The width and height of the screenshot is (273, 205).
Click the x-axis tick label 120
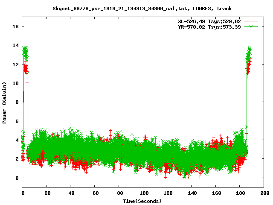168,193
